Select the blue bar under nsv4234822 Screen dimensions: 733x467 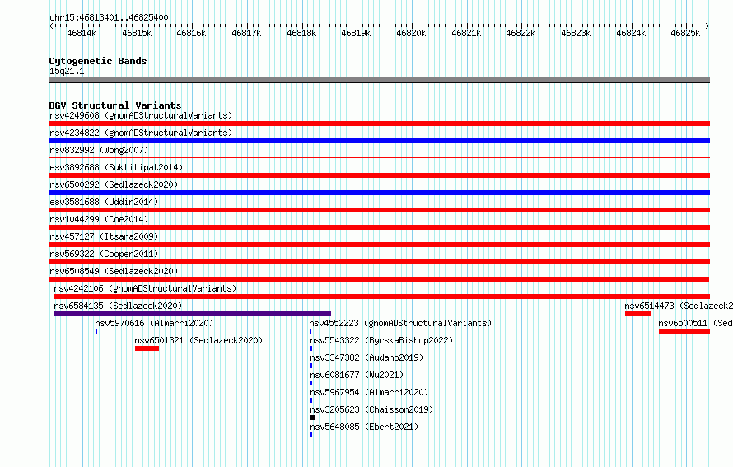click(x=379, y=141)
